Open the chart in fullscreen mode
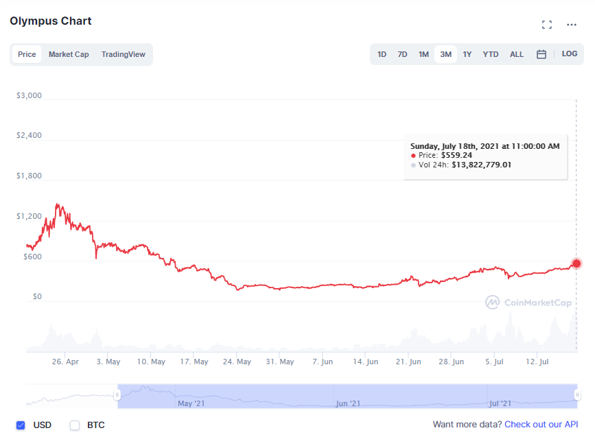Viewport: 595px width, 437px height. pyautogui.click(x=547, y=25)
